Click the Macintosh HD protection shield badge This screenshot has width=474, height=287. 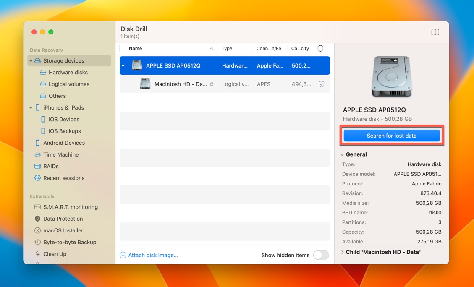(x=321, y=84)
